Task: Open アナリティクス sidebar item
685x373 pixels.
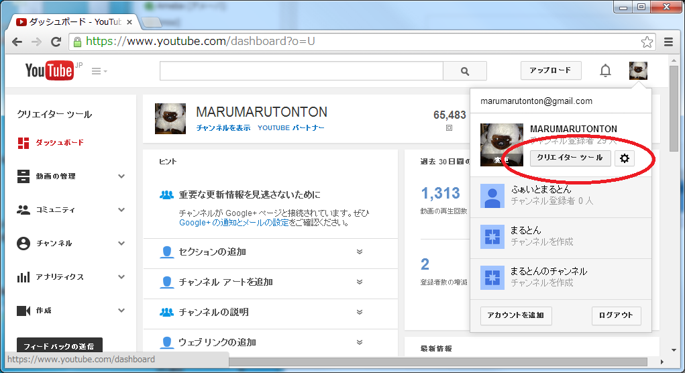Action: (60, 277)
